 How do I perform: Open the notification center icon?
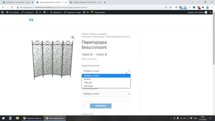[x=211, y=118]
